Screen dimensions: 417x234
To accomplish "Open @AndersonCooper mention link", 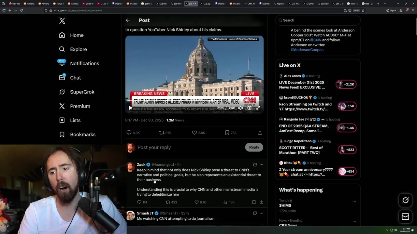I will click(x=307, y=50).
